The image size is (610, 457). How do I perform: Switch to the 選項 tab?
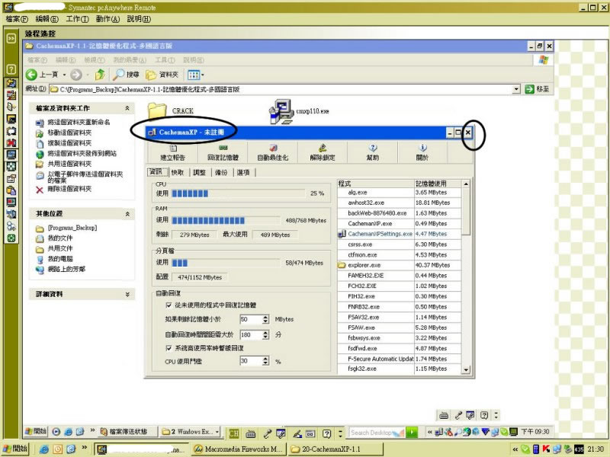point(243,172)
